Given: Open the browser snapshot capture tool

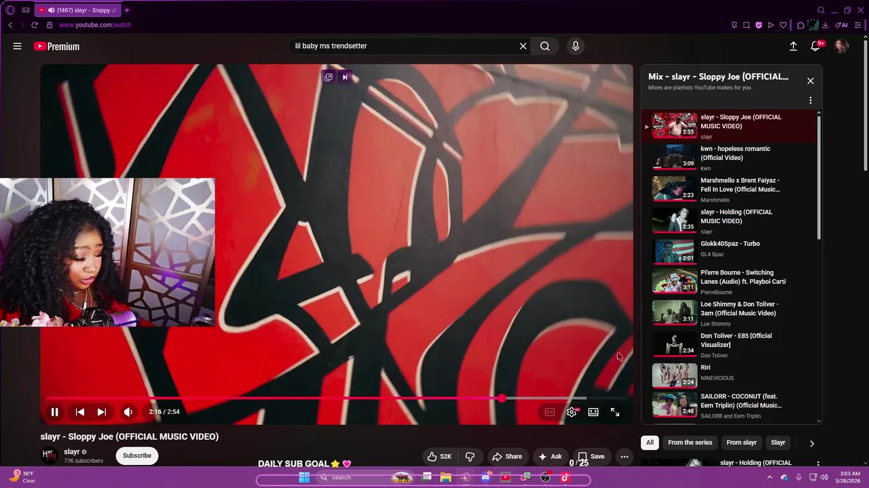Looking at the screenshot, I should pyautogui.click(x=746, y=25).
